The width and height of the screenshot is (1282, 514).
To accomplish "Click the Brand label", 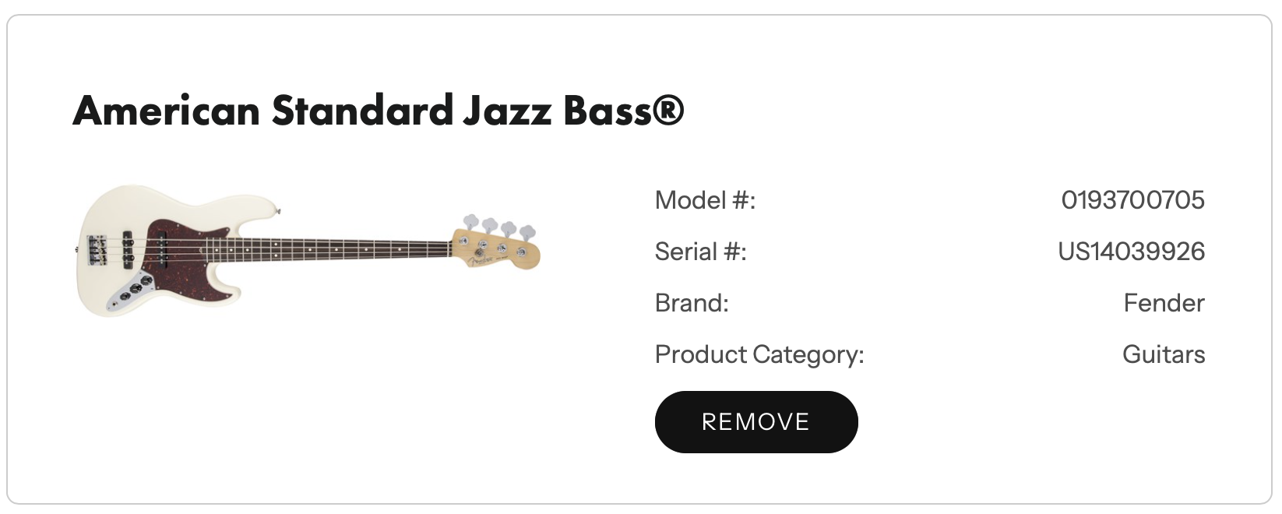I will pos(692,303).
